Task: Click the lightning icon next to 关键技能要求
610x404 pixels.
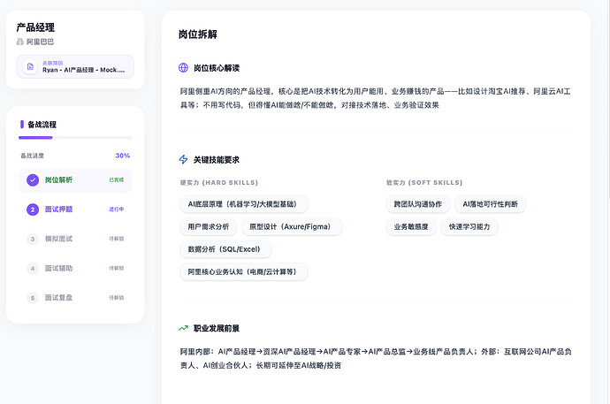Action: click(x=183, y=159)
